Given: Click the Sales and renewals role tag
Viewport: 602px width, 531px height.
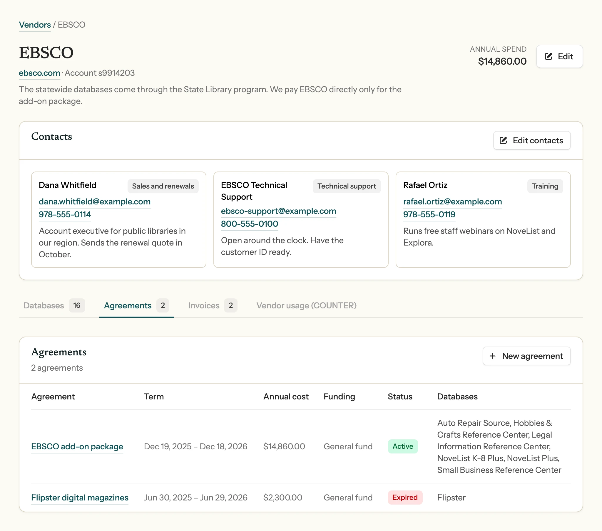Looking at the screenshot, I should pos(163,186).
